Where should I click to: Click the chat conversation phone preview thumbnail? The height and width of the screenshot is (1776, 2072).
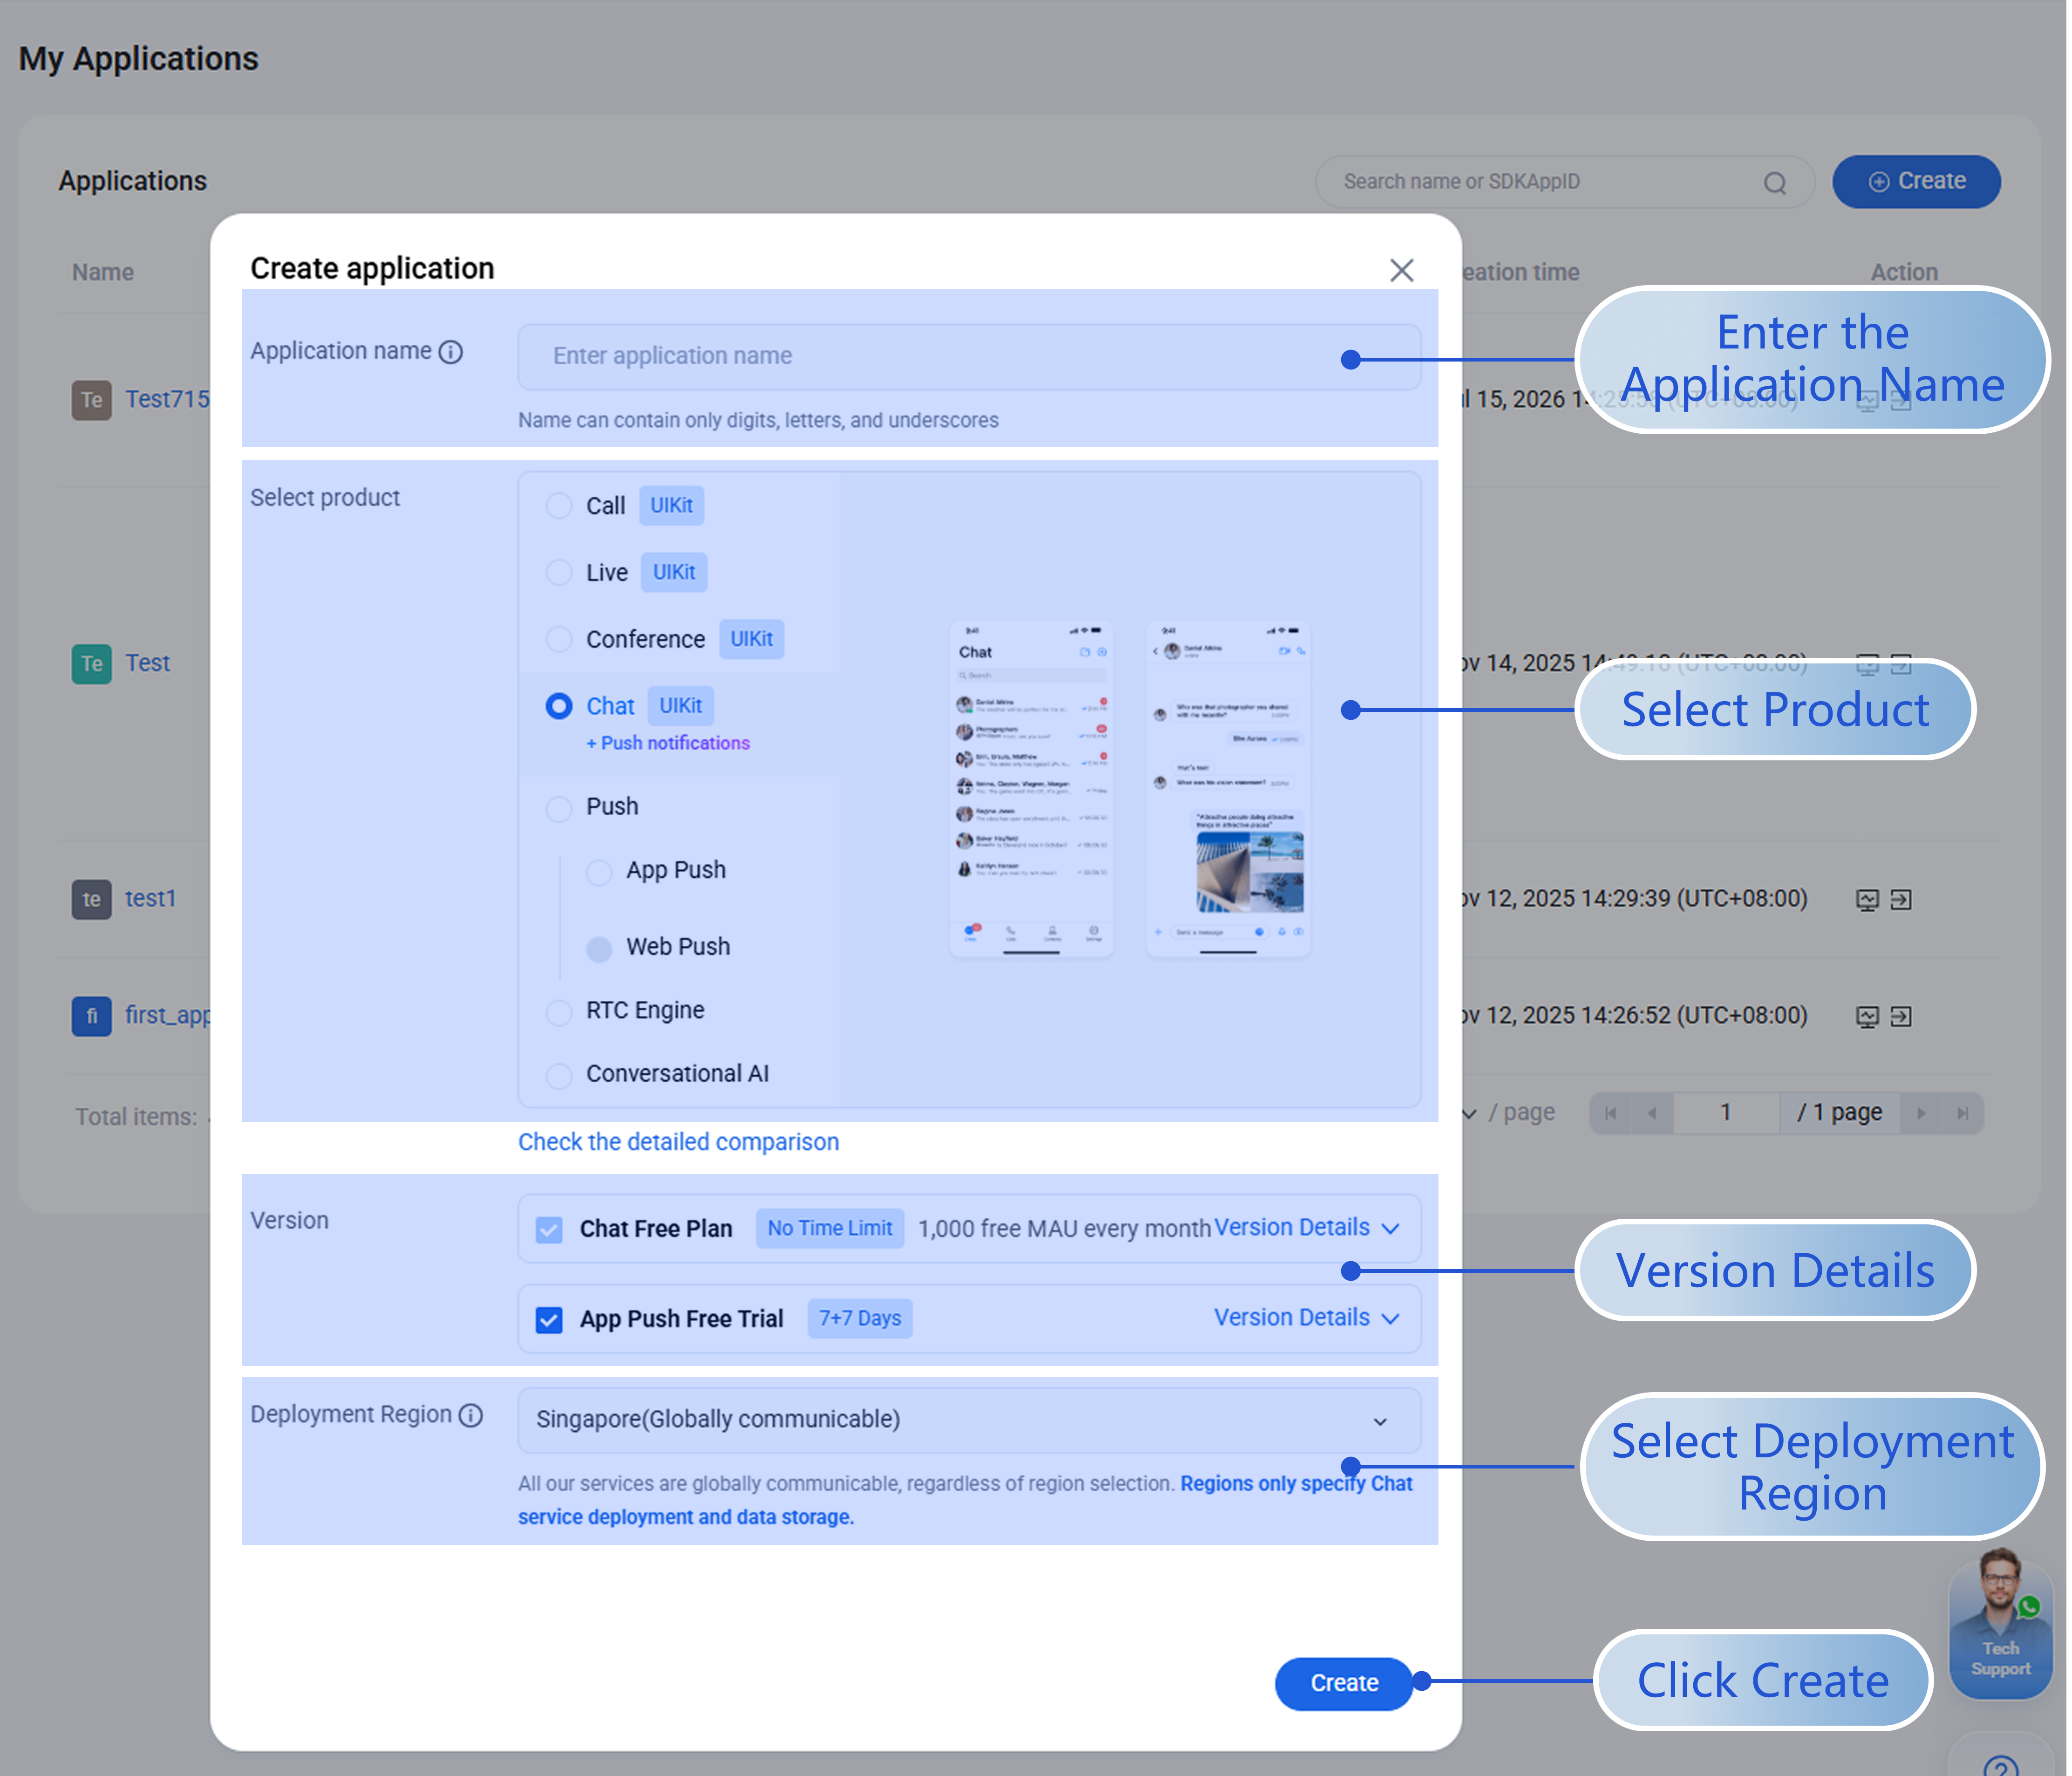coord(1228,789)
